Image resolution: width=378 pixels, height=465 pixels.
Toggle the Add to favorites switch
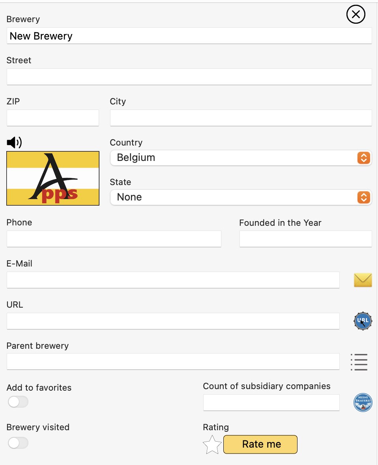18,402
